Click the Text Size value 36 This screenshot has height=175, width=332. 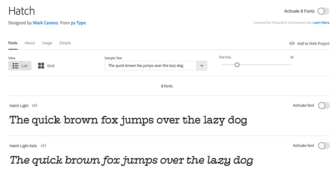291,57
